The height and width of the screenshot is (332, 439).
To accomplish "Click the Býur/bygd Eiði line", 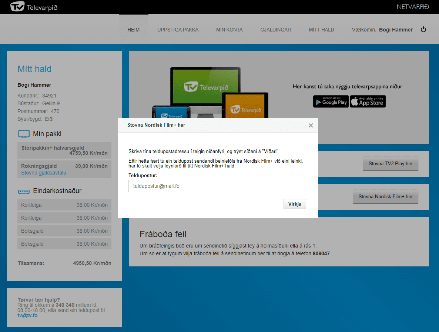I will point(35,119).
